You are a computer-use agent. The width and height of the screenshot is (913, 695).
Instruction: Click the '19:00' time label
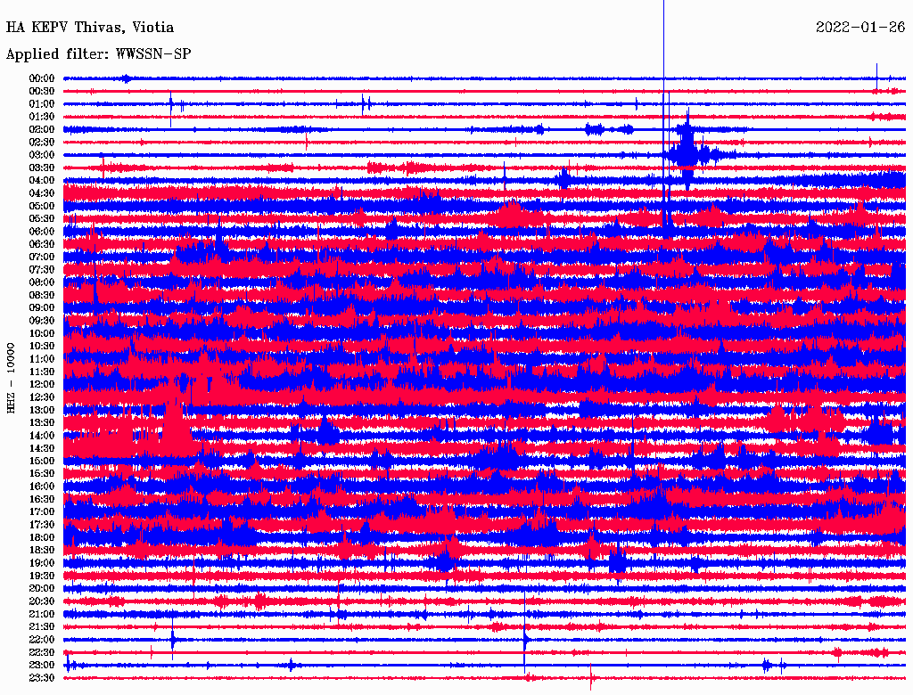(42, 563)
